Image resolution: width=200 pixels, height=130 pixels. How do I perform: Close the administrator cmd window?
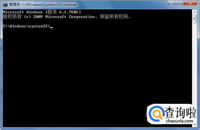point(190,3)
